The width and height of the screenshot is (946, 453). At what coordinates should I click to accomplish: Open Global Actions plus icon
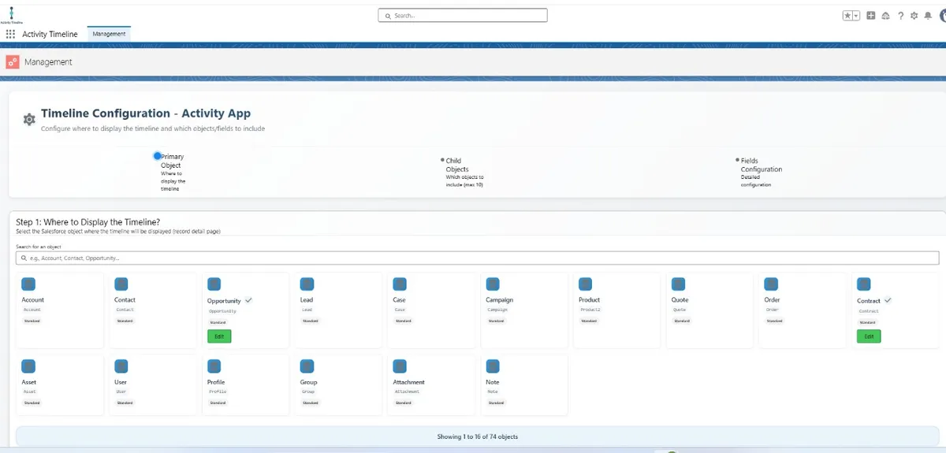tap(871, 15)
